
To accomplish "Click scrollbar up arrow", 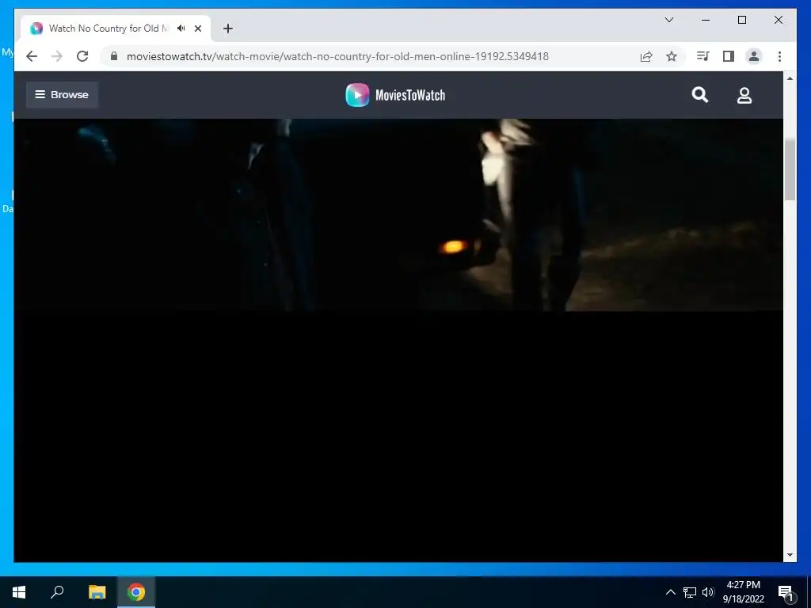I will [790, 78].
